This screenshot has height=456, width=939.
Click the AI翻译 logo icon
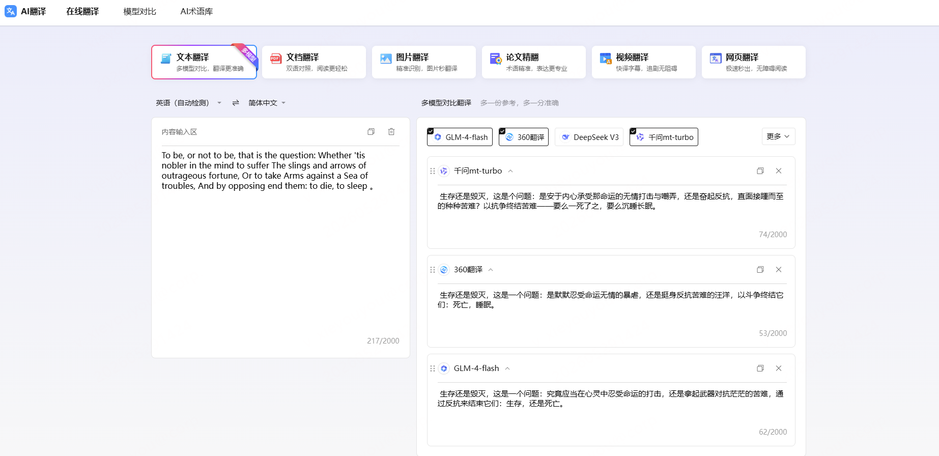click(x=11, y=11)
